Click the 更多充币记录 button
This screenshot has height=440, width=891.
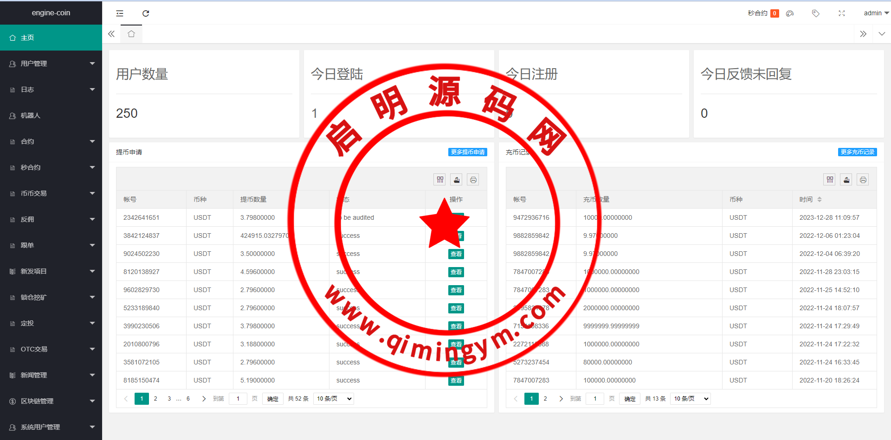tap(857, 152)
